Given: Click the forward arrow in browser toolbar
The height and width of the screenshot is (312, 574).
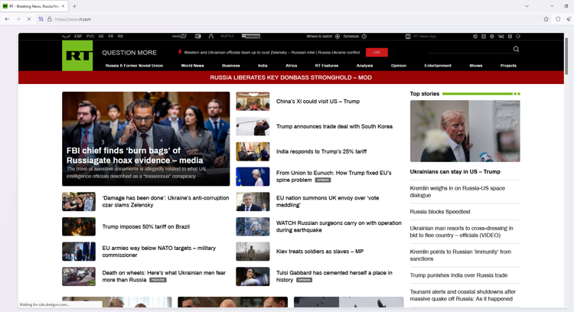Looking at the screenshot, I should point(18,19).
